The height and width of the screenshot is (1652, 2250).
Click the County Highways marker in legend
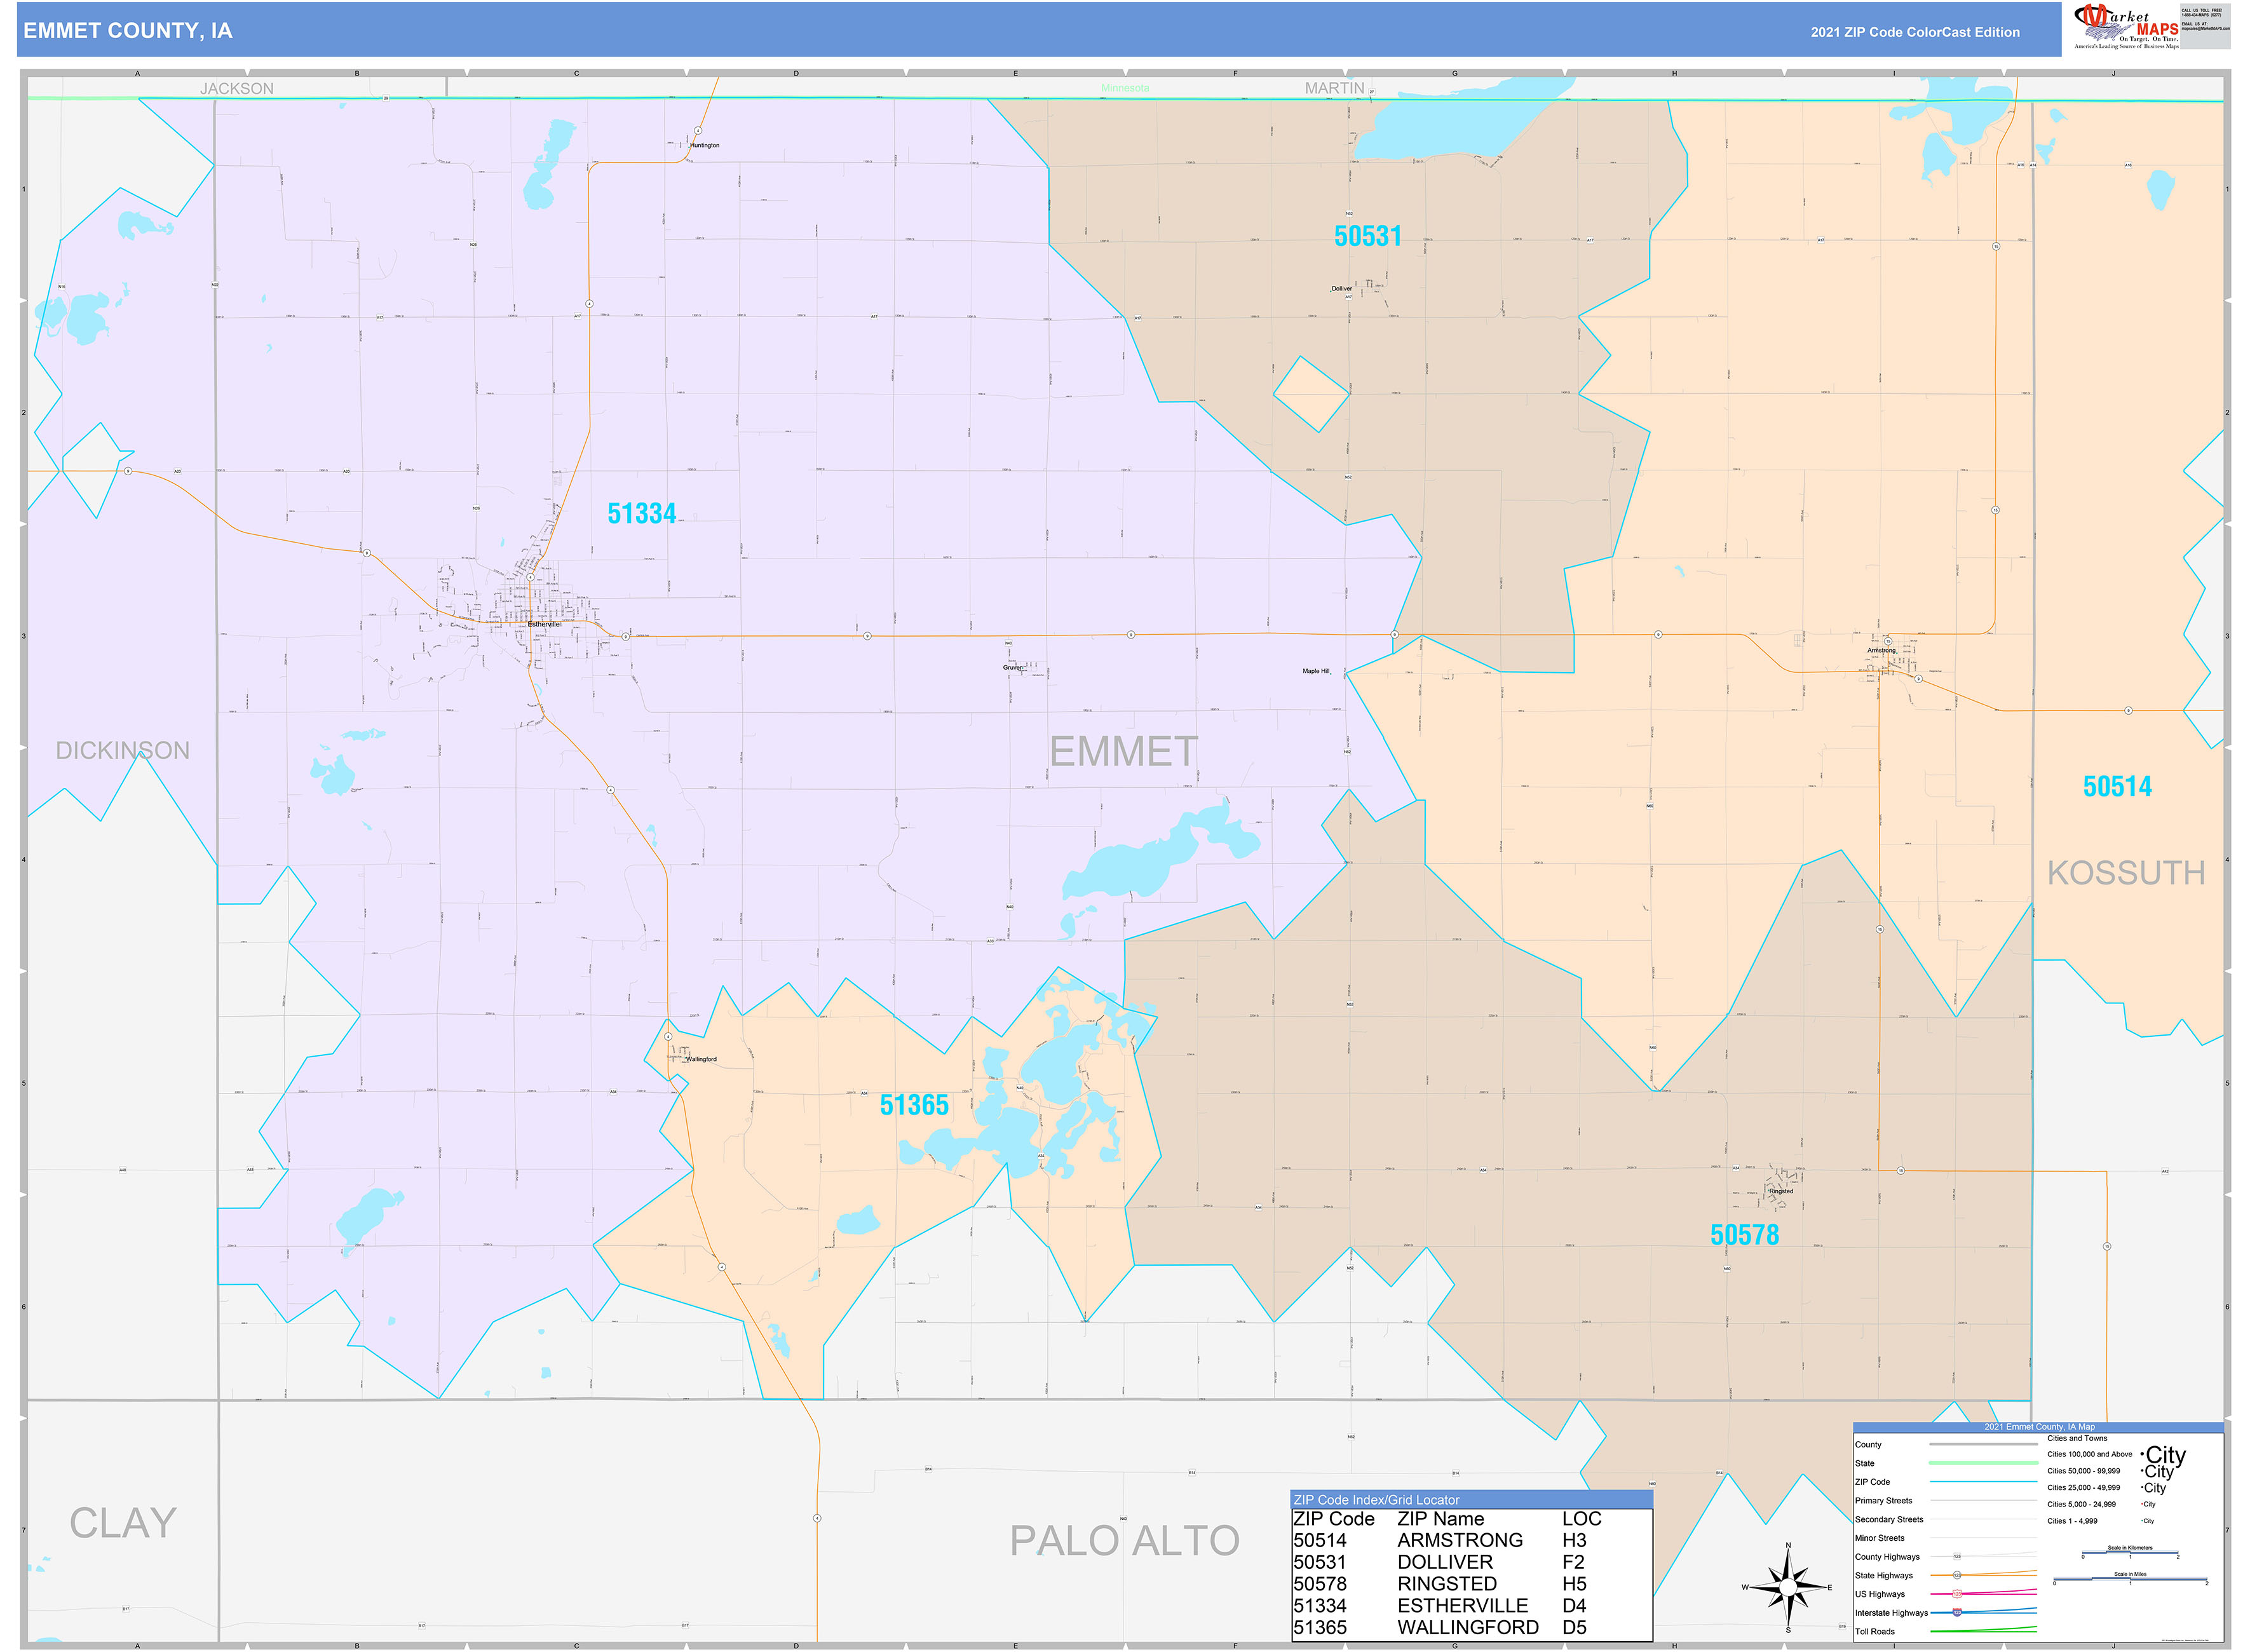1957,1557
